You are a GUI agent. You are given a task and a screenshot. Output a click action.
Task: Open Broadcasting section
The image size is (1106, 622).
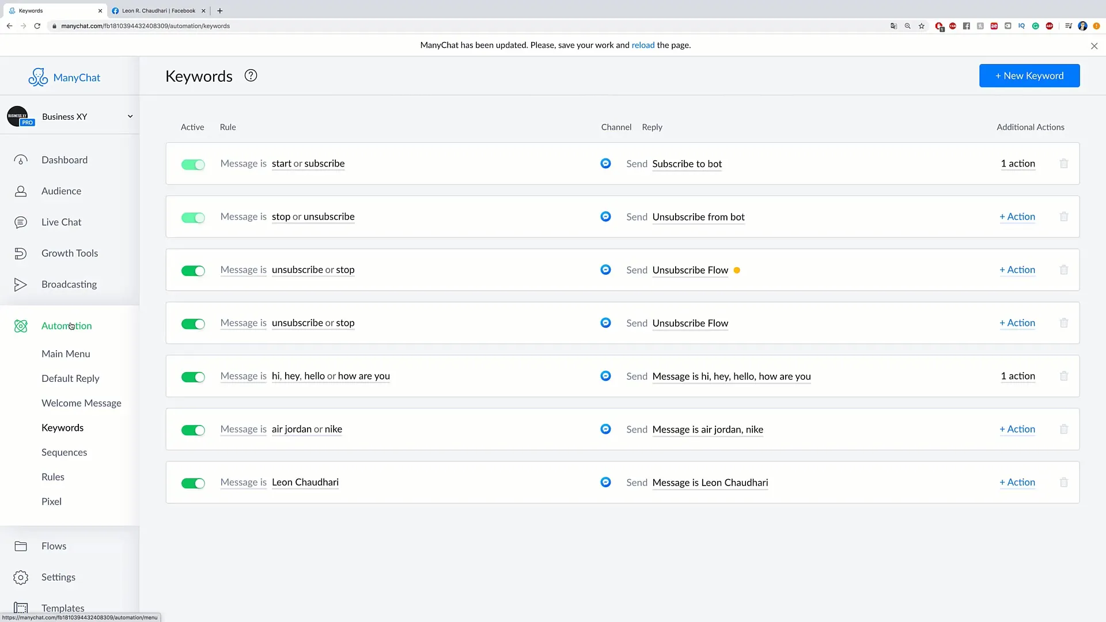(x=69, y=283)
